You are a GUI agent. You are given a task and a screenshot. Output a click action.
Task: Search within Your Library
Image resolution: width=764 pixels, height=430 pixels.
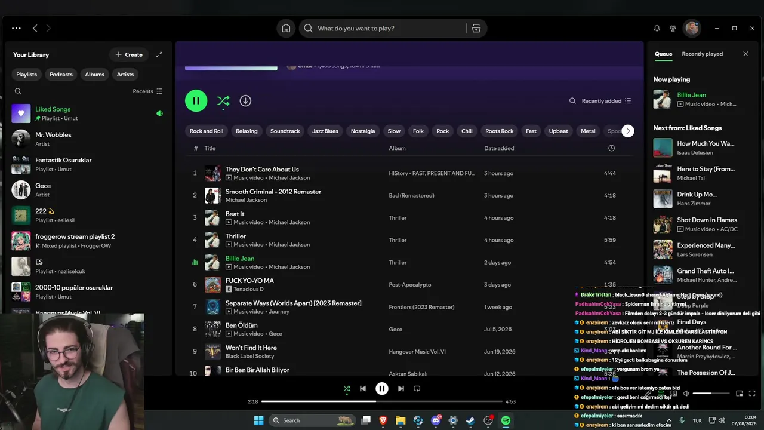tap(18, 91)
